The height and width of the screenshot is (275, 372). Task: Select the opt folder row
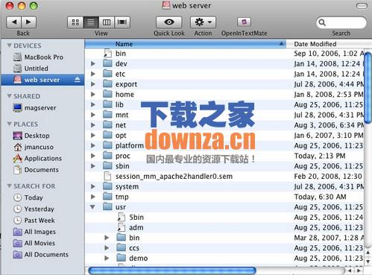coord(224,136)
